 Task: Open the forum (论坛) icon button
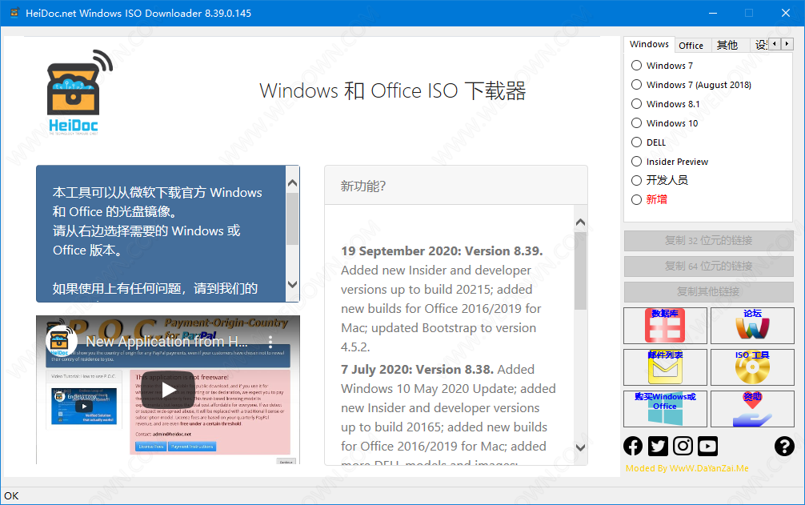coord(751,326)
